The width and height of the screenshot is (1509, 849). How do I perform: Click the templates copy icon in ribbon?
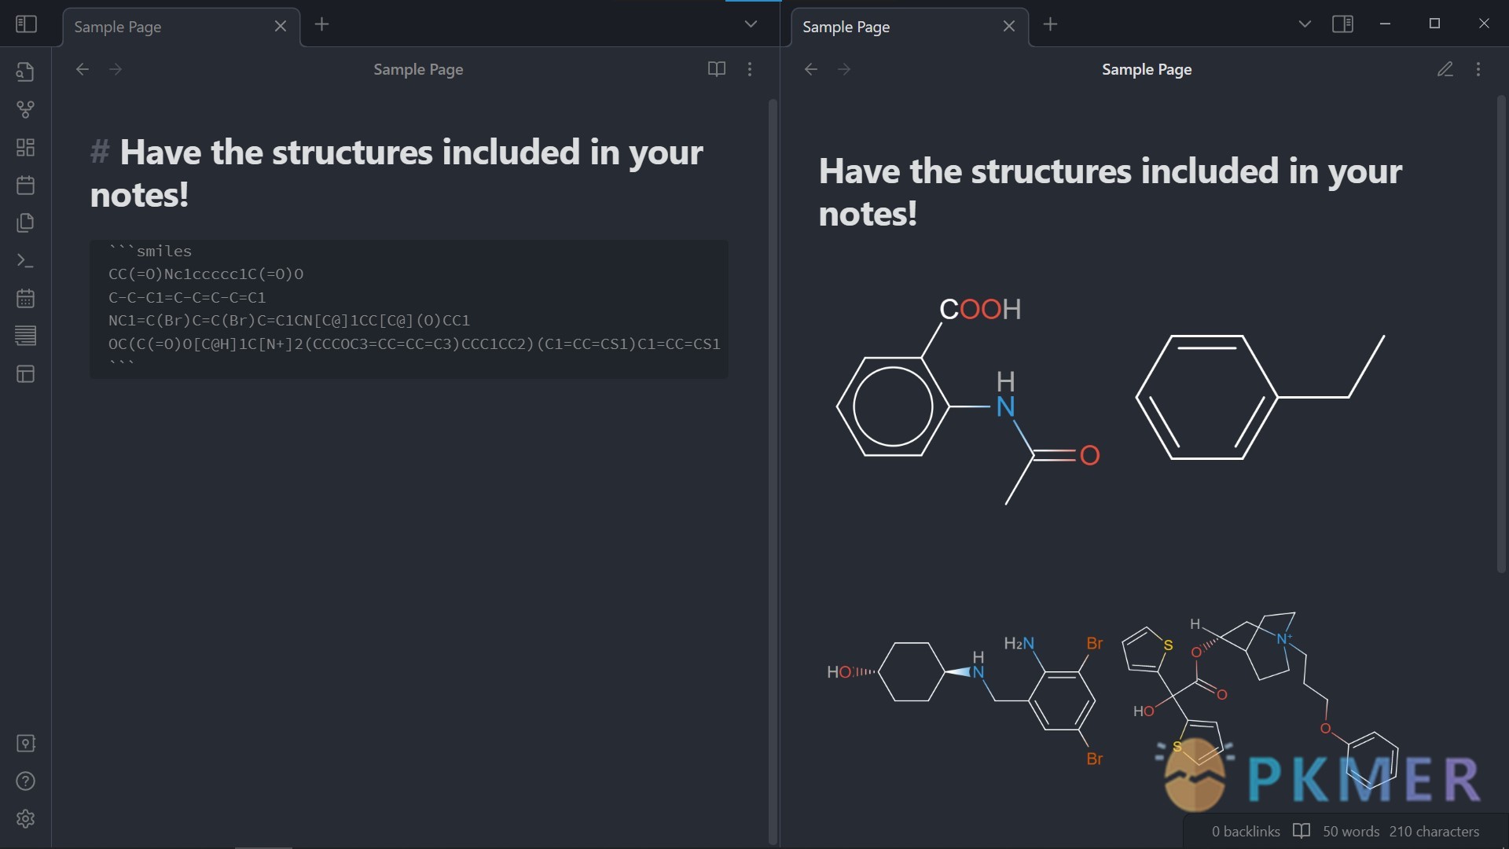pyautogui.click(x=25, y=222)
